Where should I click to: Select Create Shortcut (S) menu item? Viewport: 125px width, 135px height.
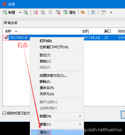(57, 76)
